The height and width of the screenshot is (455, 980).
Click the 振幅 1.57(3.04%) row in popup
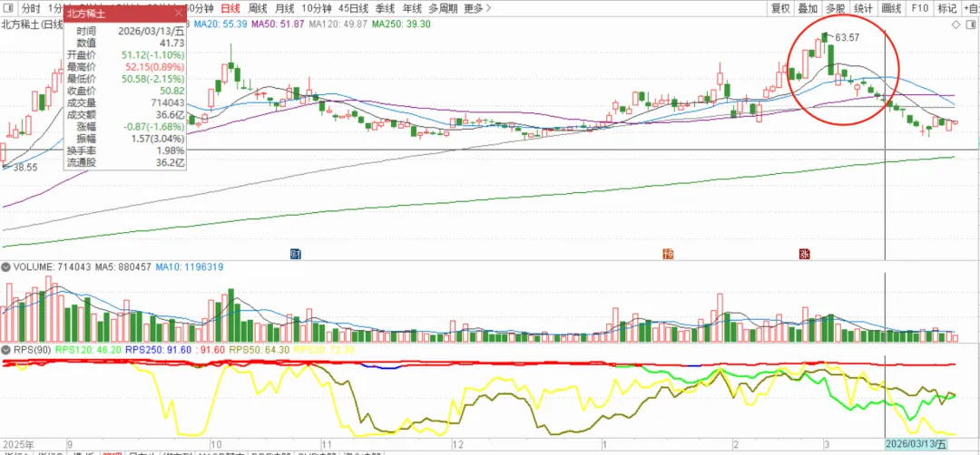coord(125,138)
